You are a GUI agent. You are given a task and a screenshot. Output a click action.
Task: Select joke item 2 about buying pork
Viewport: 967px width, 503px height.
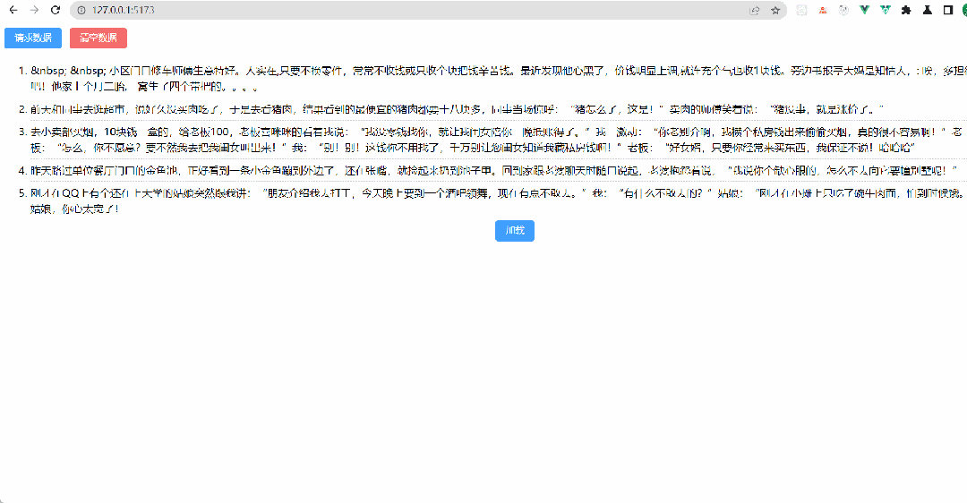pyautogui.click(x=499, y=110)
